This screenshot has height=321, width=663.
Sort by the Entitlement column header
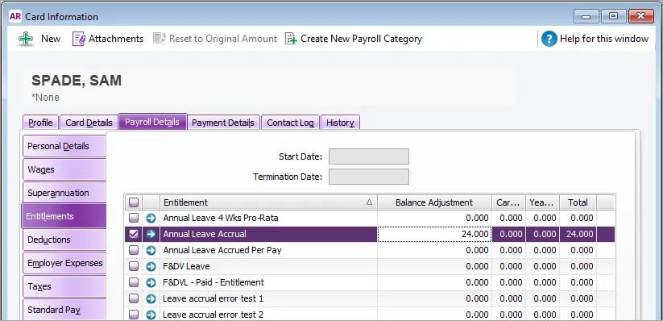point(268,202)
